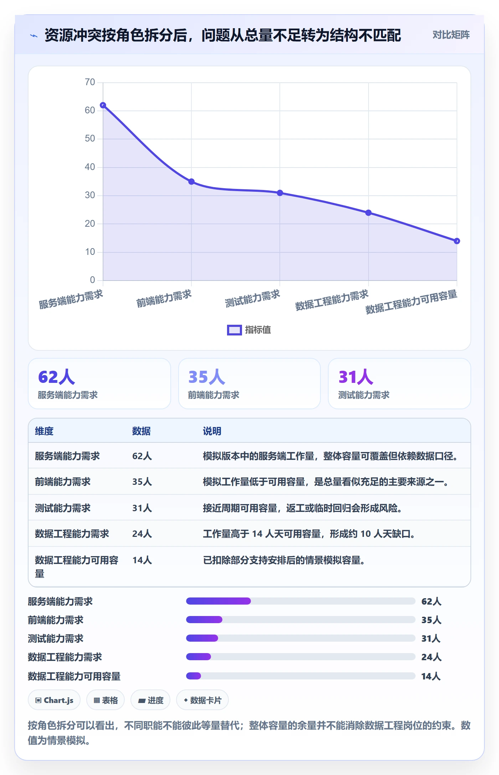
Task: Click the 测试能力需求 progress bar
Action: (300, 638)
